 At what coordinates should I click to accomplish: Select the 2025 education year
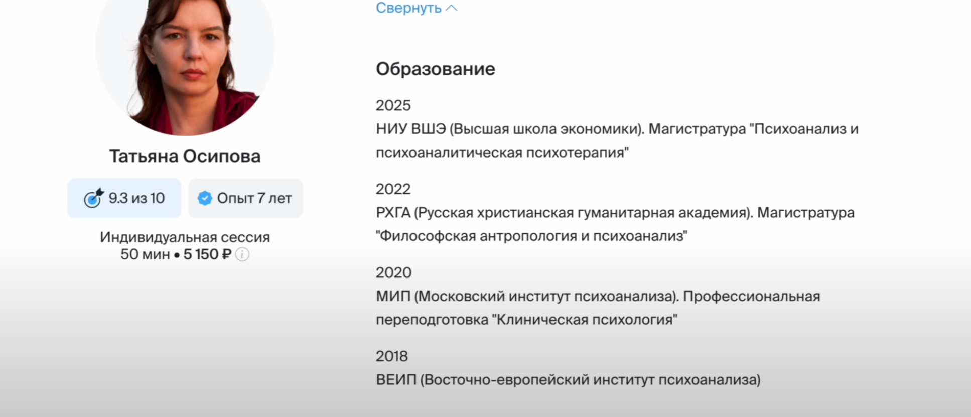point(393,105)
